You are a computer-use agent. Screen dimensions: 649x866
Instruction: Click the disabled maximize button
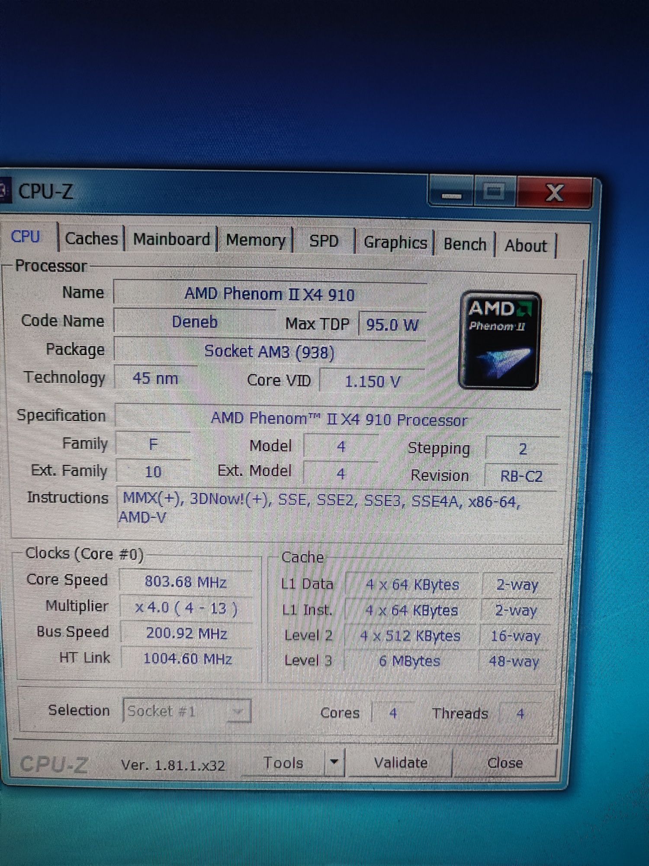[x=495, y=192]
